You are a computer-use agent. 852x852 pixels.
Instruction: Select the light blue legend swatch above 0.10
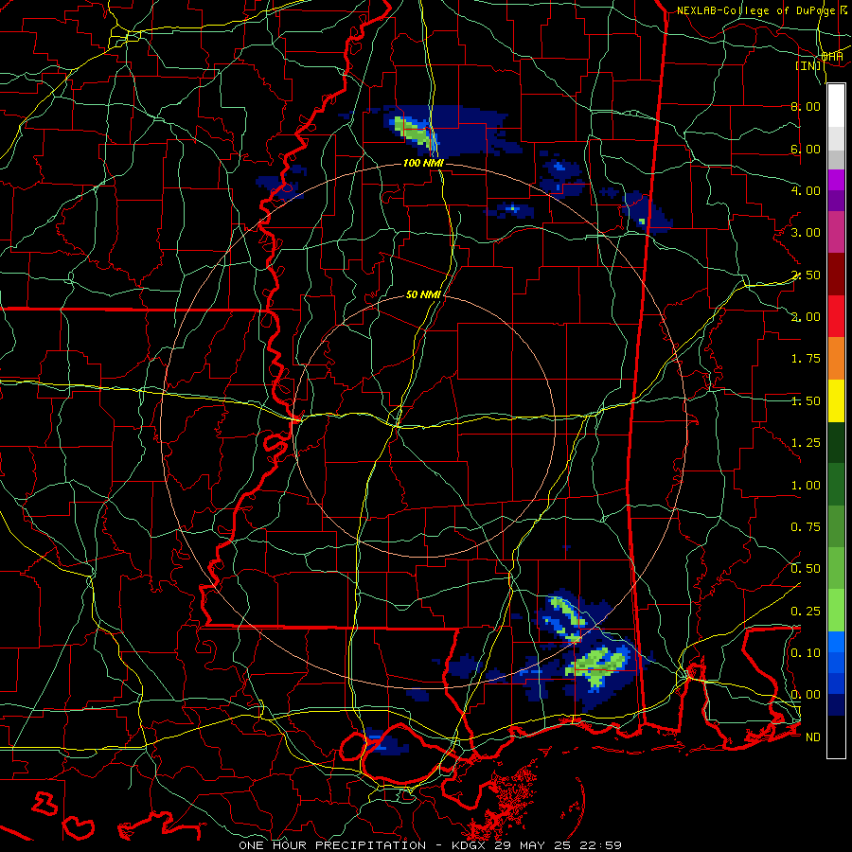pos(836,642)
